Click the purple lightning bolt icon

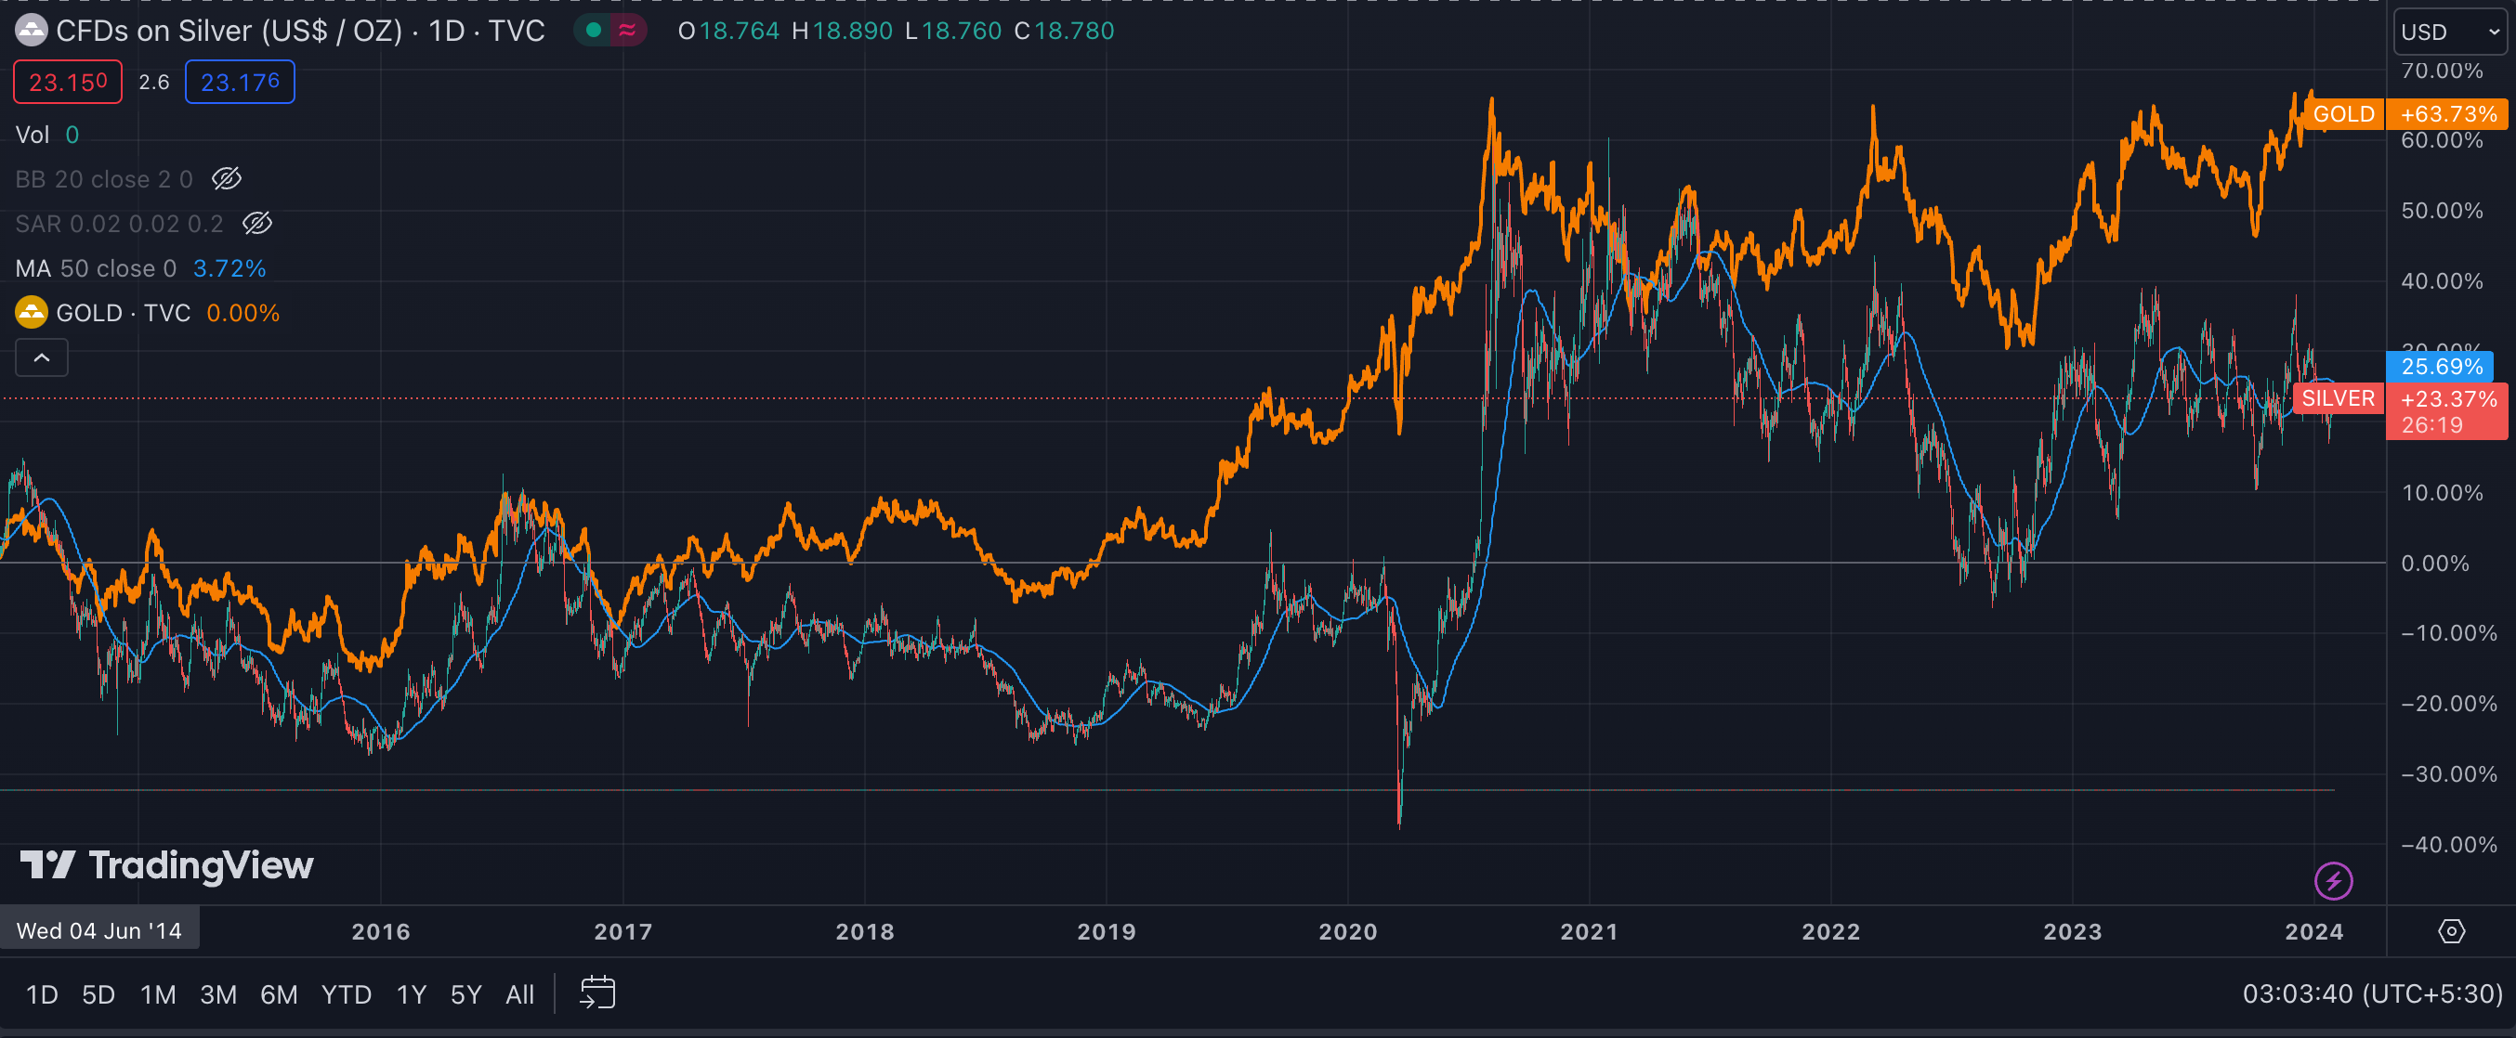tap(2332, 881)
